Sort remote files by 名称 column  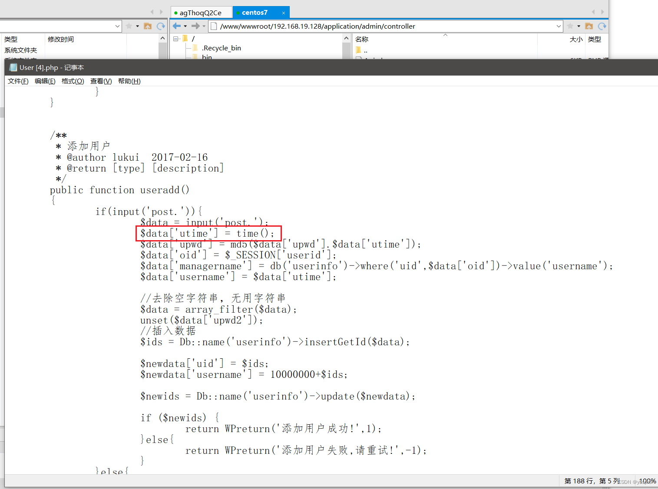pyautogui.click(x=362, y=39)
